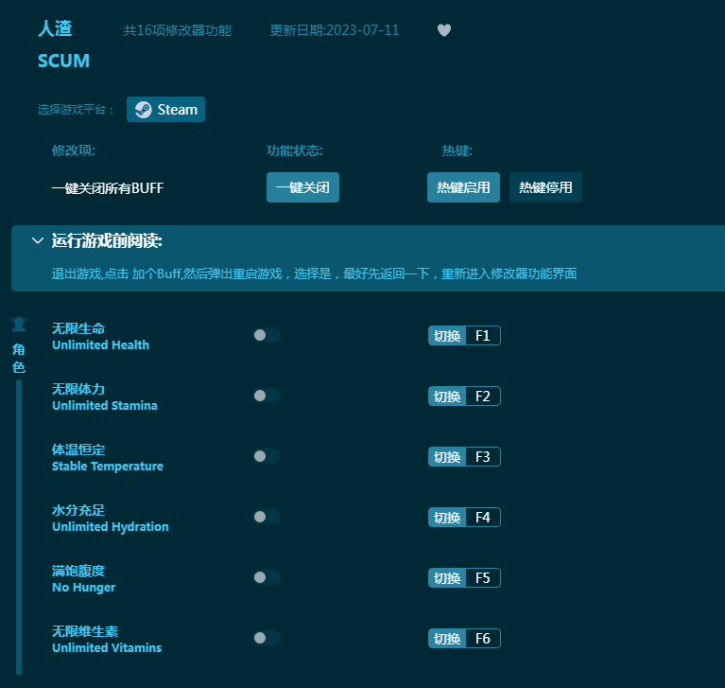Click the 更新日期:2023-07-11 text
Viewport: 725px width, 688px height.
coord(335,30)
